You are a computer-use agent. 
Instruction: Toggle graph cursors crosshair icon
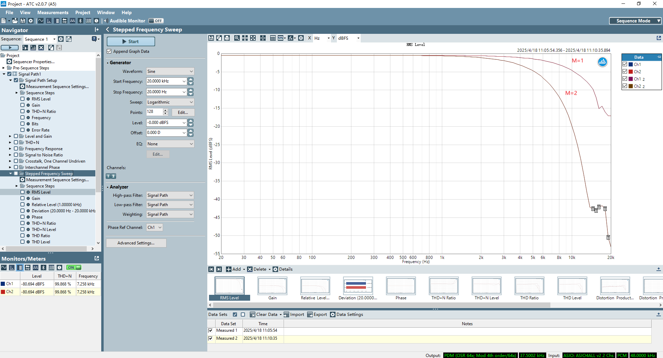(x=263, y=38)
